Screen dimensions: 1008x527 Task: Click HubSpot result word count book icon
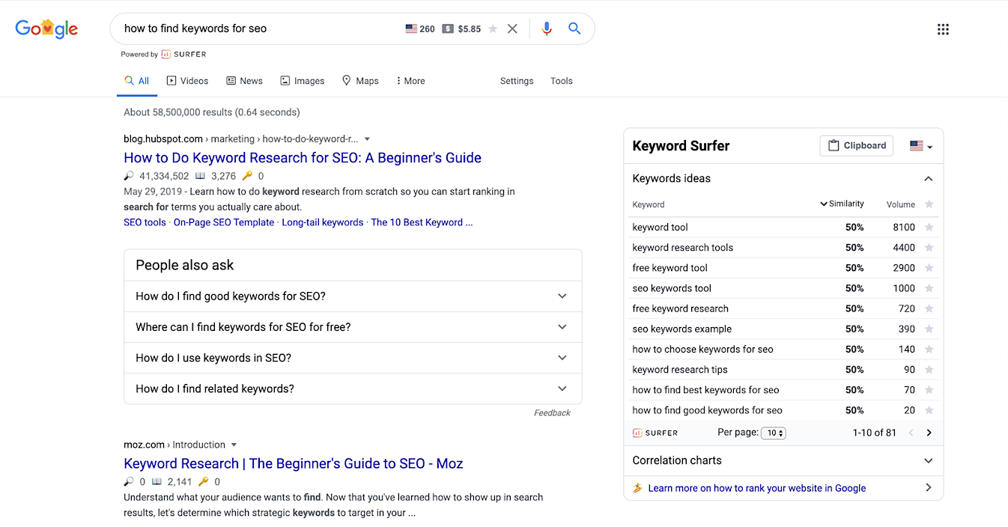tap(201, 176)
